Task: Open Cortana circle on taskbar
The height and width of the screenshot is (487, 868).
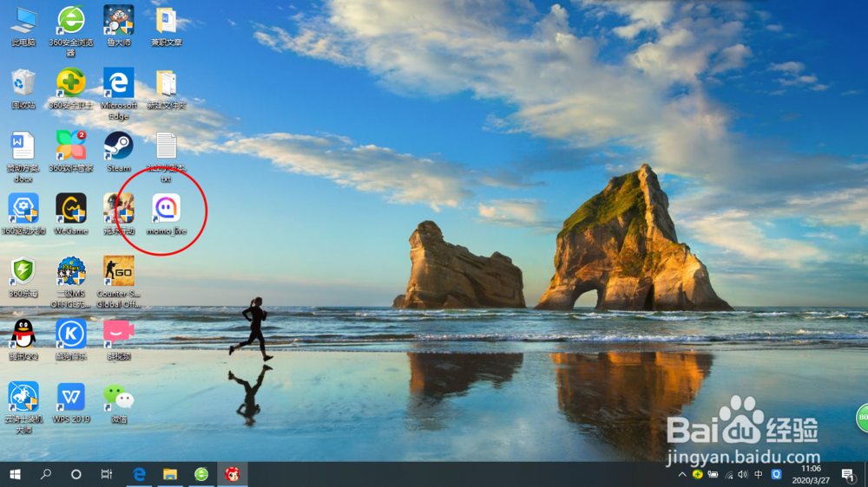Action: coord(76,474)
